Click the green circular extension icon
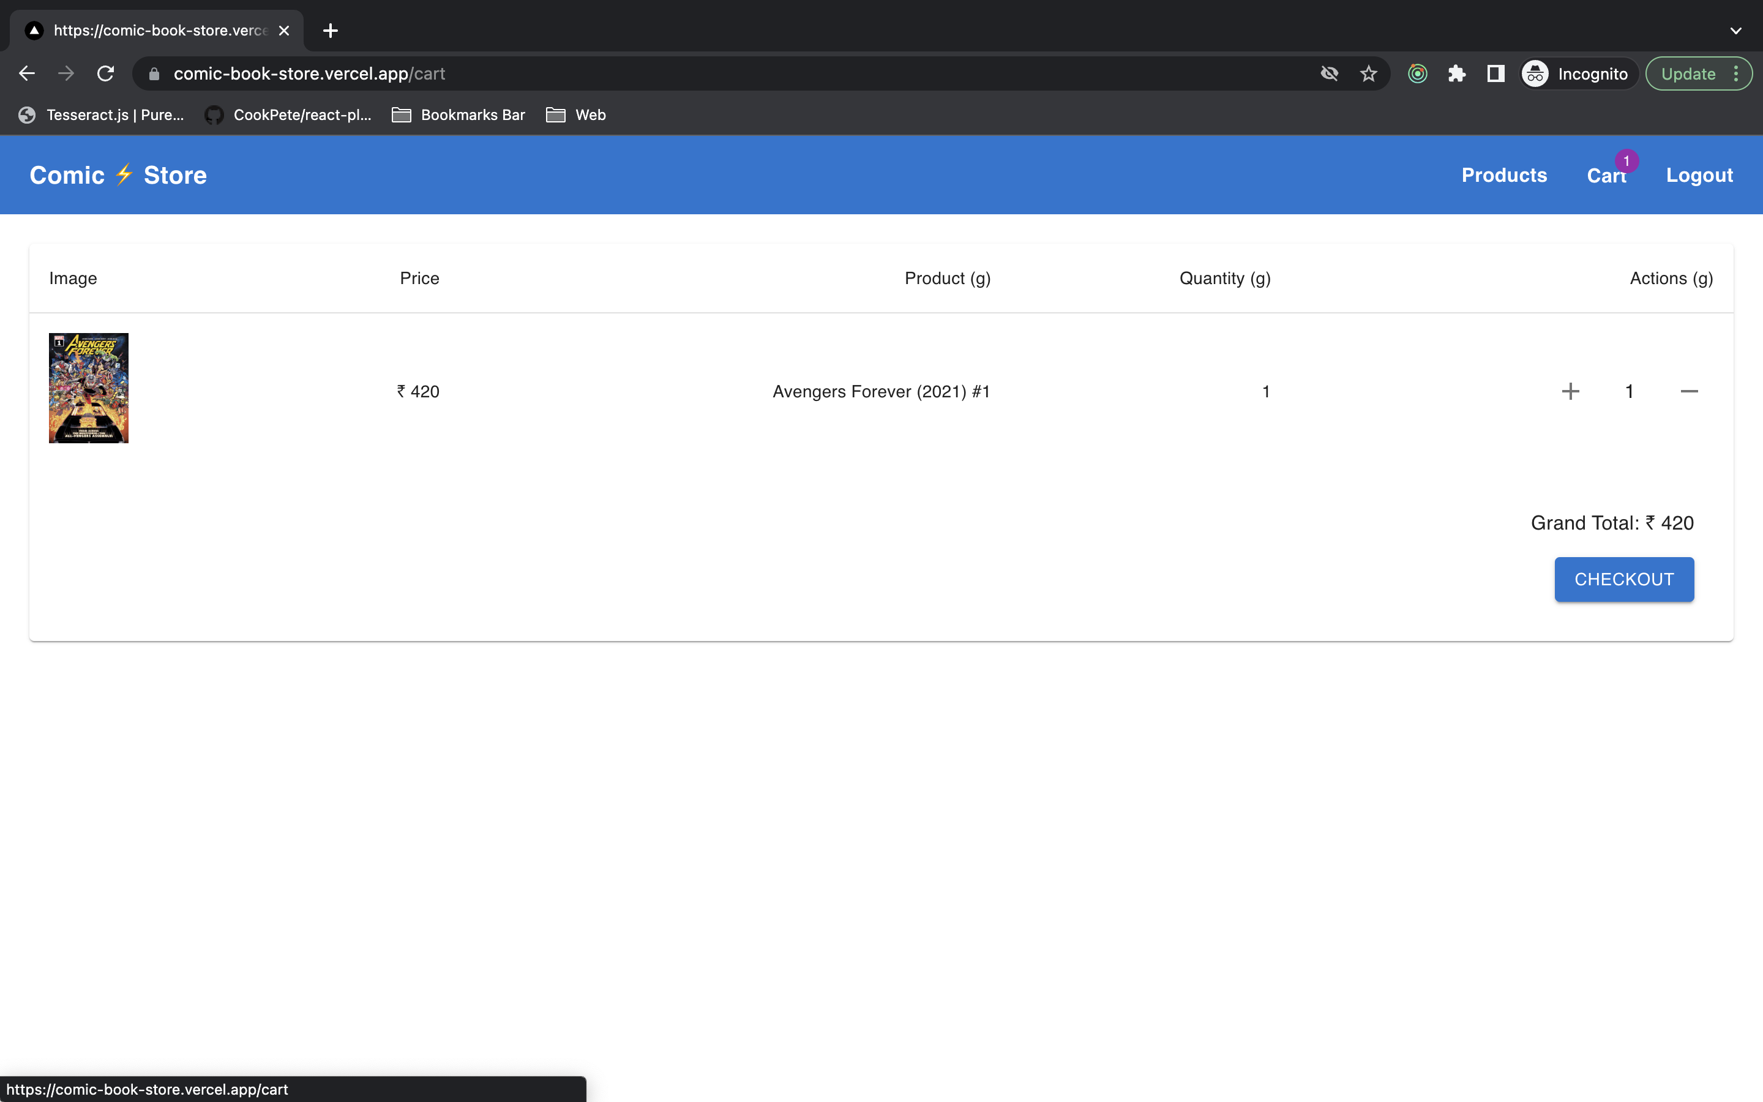 click(1418, 73)
